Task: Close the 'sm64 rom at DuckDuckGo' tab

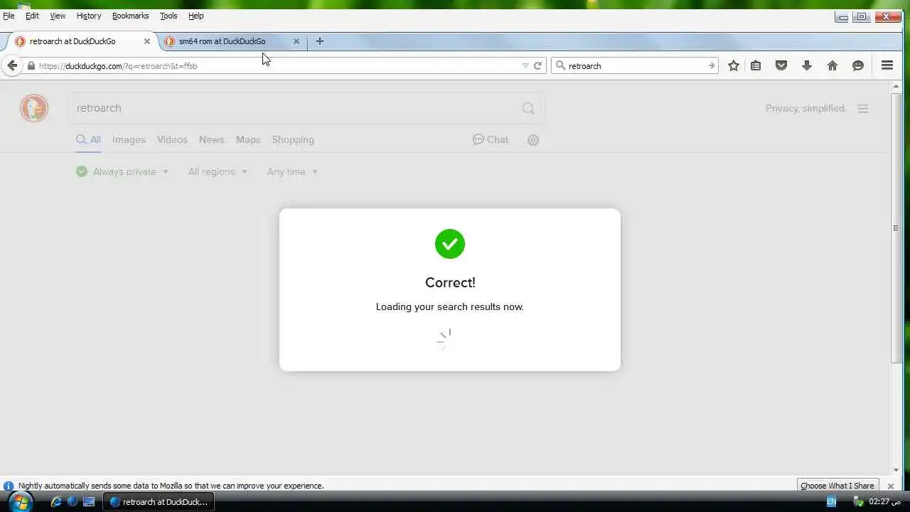Action: [x=296, y=41]
